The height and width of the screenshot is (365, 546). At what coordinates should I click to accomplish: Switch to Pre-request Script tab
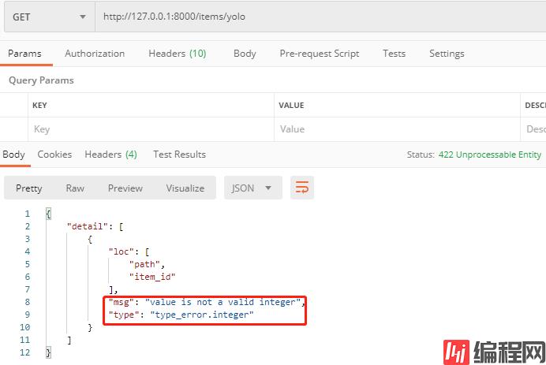pos(319,54)
